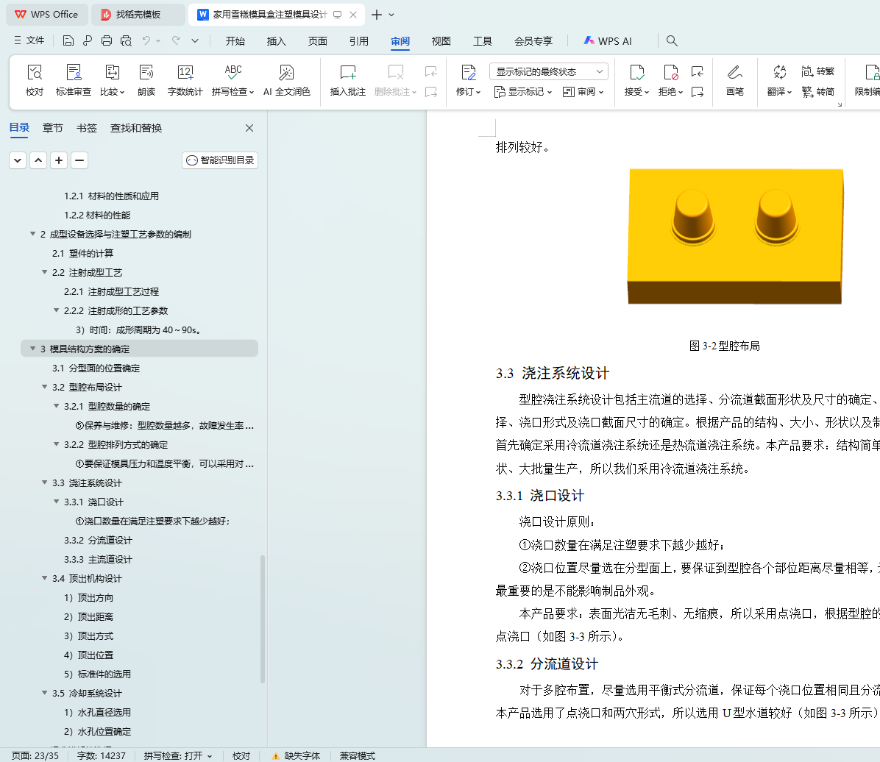Image resolution: width=880 pixels, height=762 pixels.
Task: Click the print icon in quick toolbar
Action: click(107, 40)
